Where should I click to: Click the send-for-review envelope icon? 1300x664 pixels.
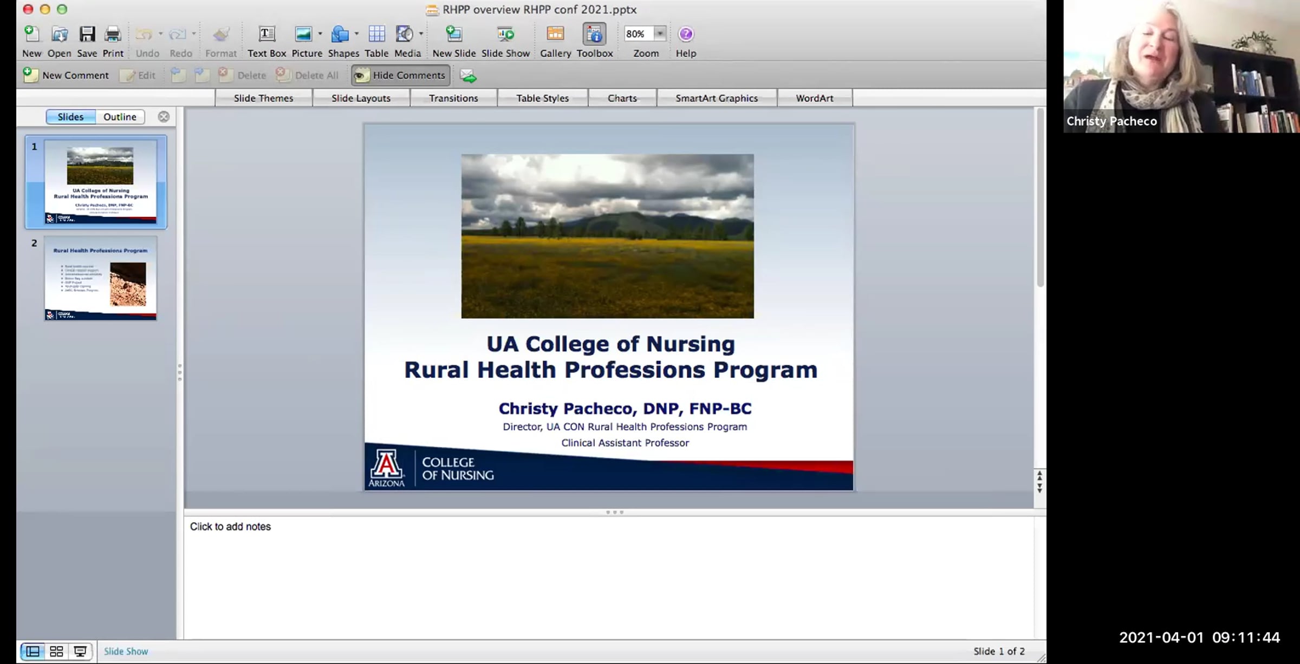(468, 76)
